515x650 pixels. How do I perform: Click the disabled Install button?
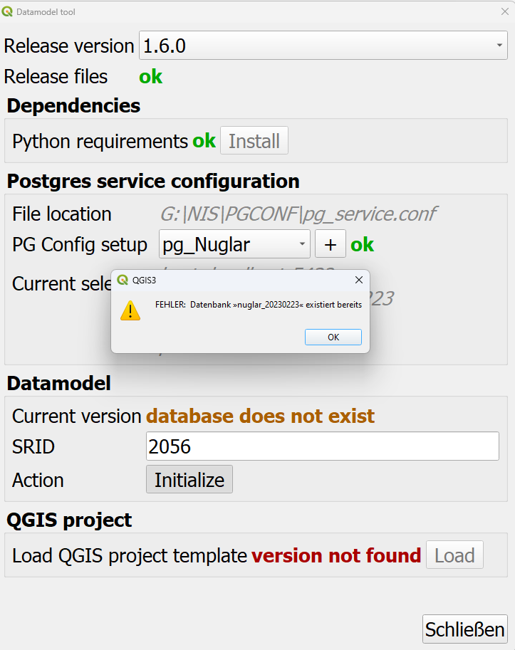pos(254,140)
